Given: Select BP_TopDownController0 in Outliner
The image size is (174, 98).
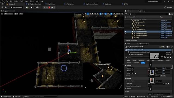Looking at the screenshot, I should pos(140,33).
